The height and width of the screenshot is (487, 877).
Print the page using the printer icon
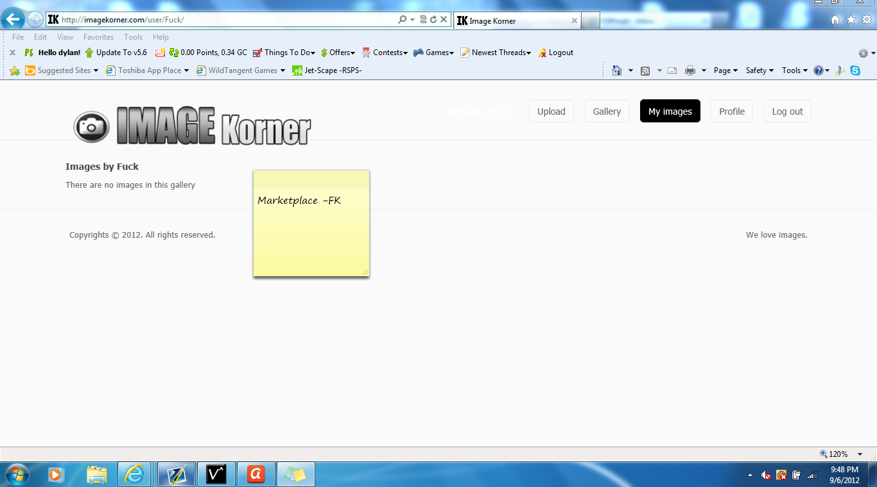point(690,70)
